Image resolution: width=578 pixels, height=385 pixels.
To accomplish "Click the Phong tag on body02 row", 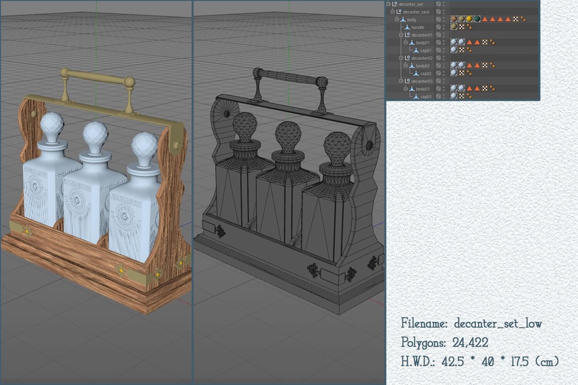I will (492, 65).
